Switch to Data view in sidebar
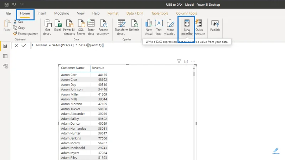The image size is (285, 160). (5, 56)
